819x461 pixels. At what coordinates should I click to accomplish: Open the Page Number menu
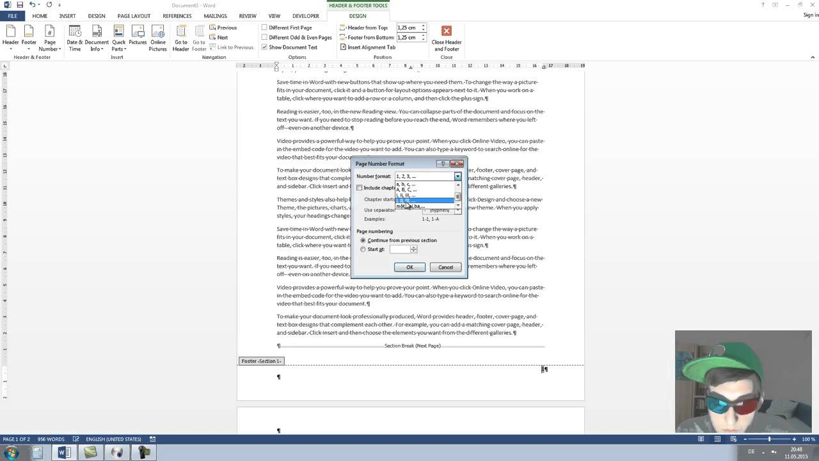(50, 38)
